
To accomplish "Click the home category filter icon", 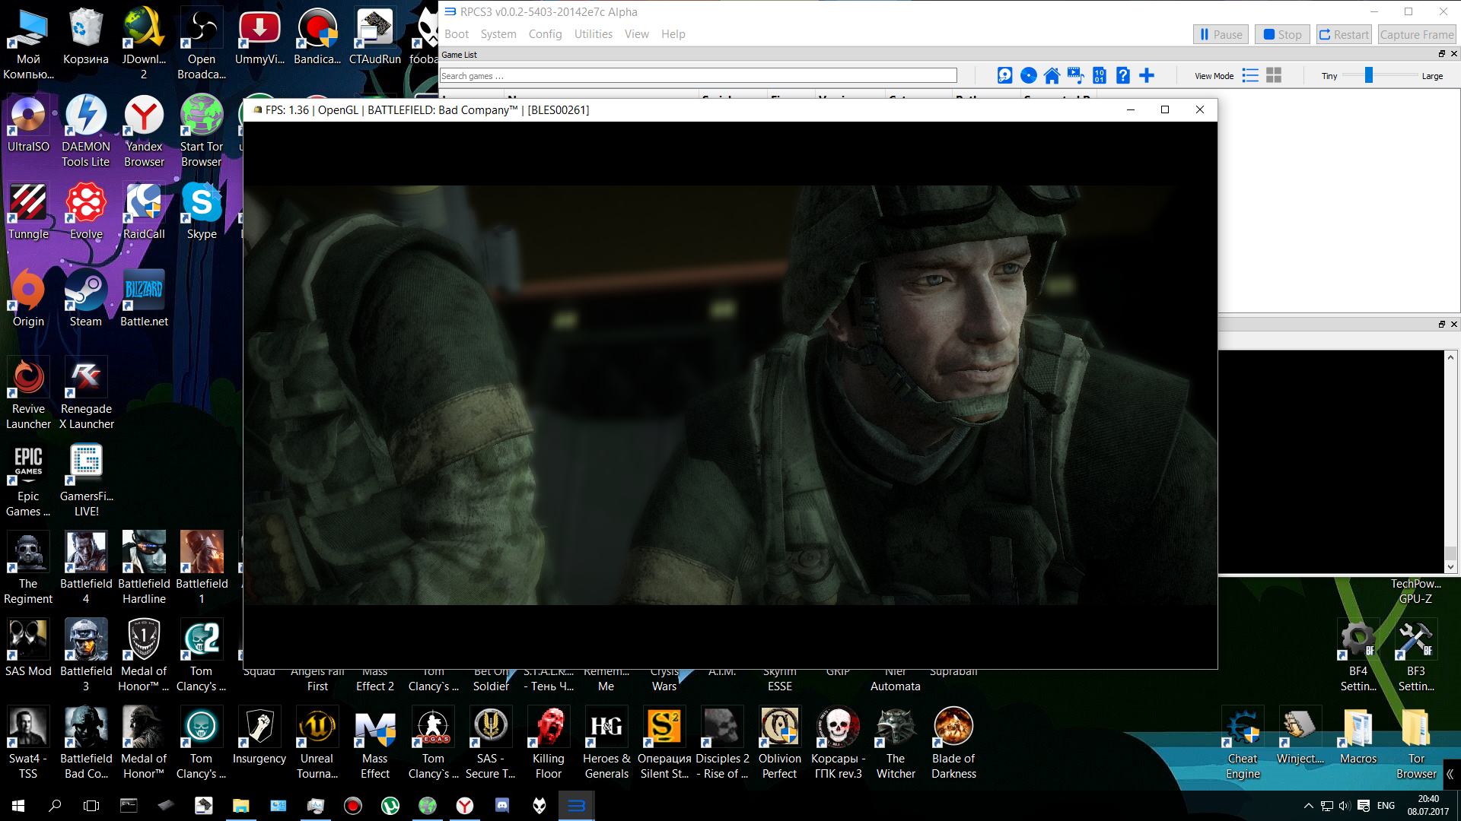I will tap(1052, 75).
